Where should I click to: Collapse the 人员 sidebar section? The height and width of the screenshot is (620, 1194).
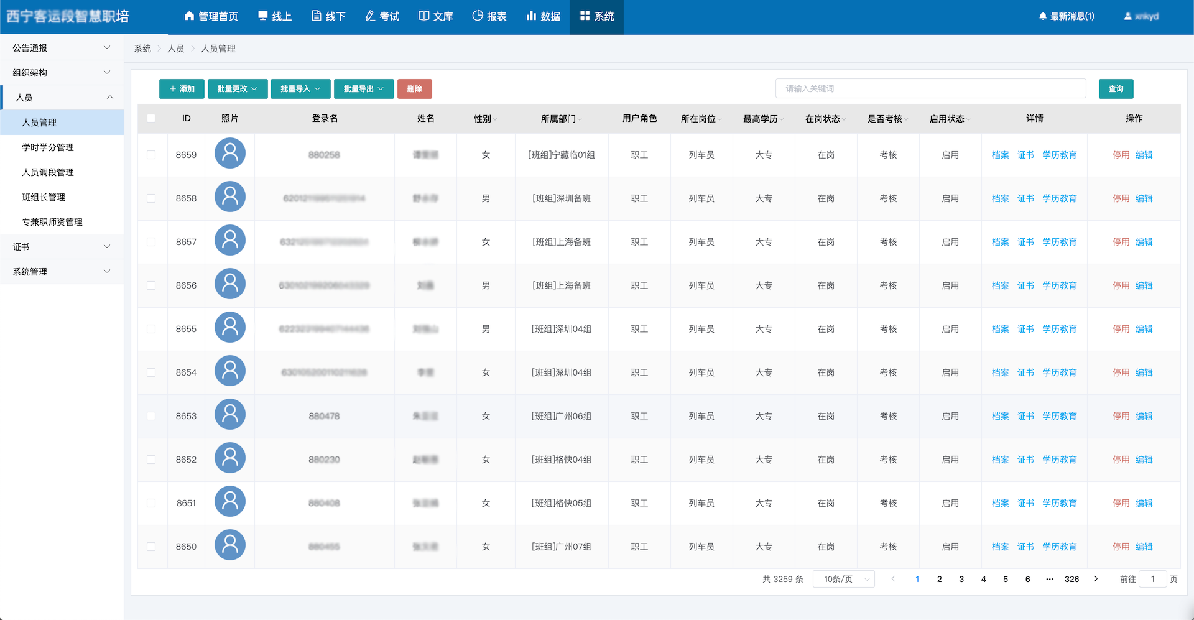(62, 97)
